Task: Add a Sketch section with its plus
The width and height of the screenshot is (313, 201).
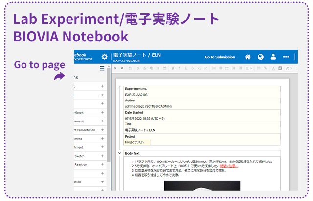Action: [102, 156]
